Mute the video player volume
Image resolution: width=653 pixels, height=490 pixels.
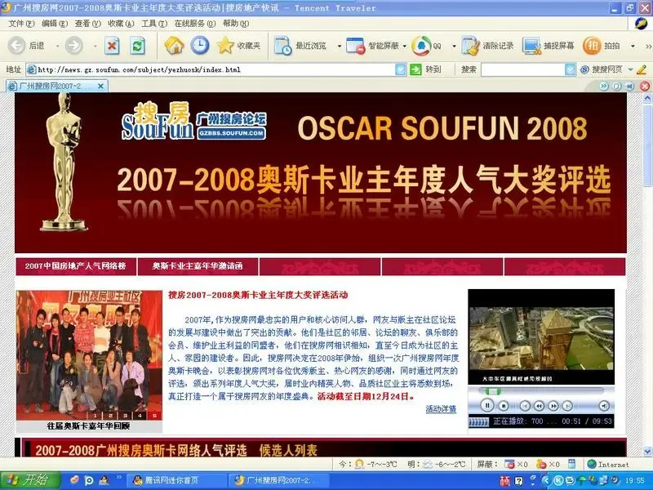(604, 405)
